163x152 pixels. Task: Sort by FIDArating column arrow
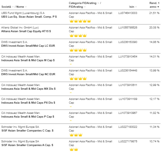[85, 7]
